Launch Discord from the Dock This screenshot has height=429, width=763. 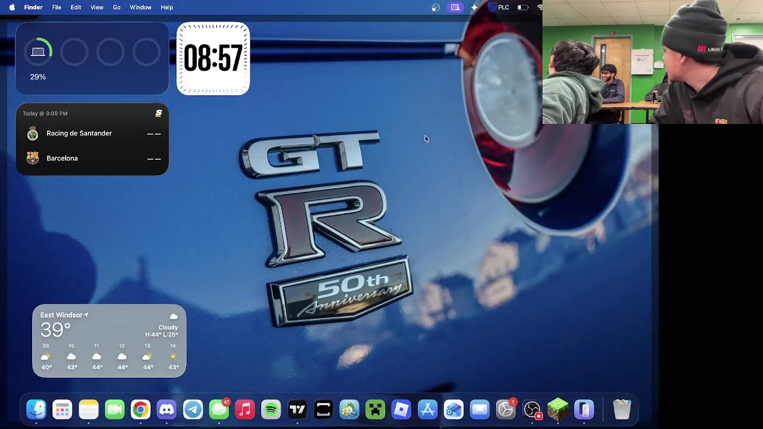pos(167,409)
